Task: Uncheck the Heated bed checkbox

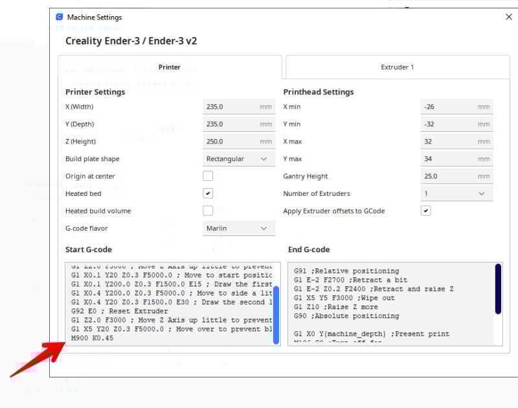Action: (208, 193)
